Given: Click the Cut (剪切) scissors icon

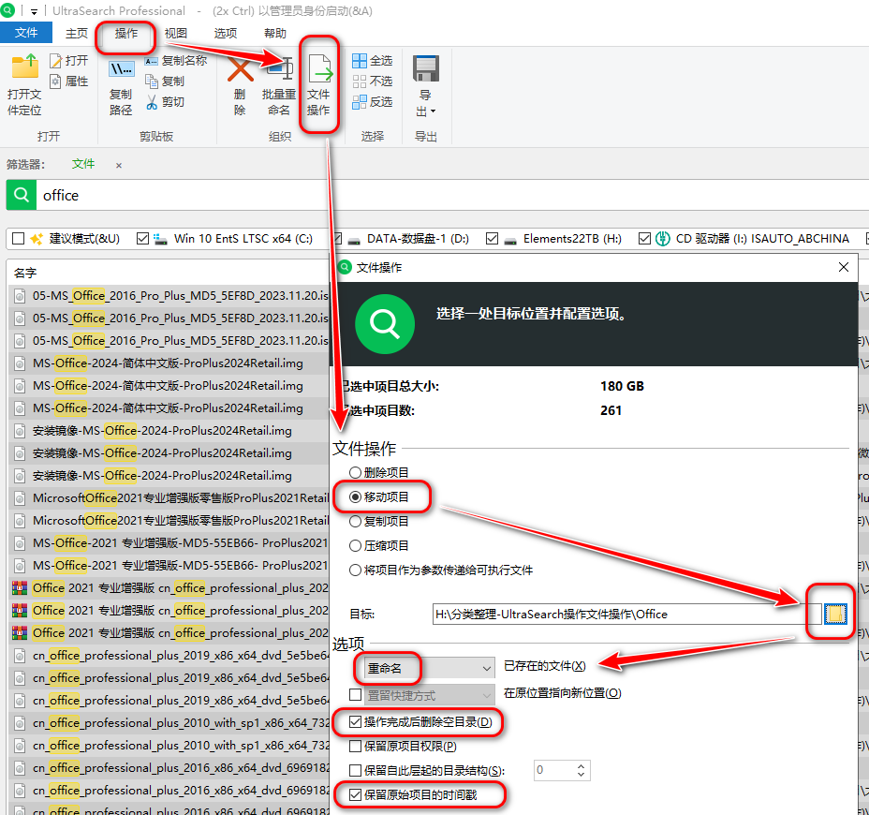Looking at the screenshot, I should pos(152,102).
